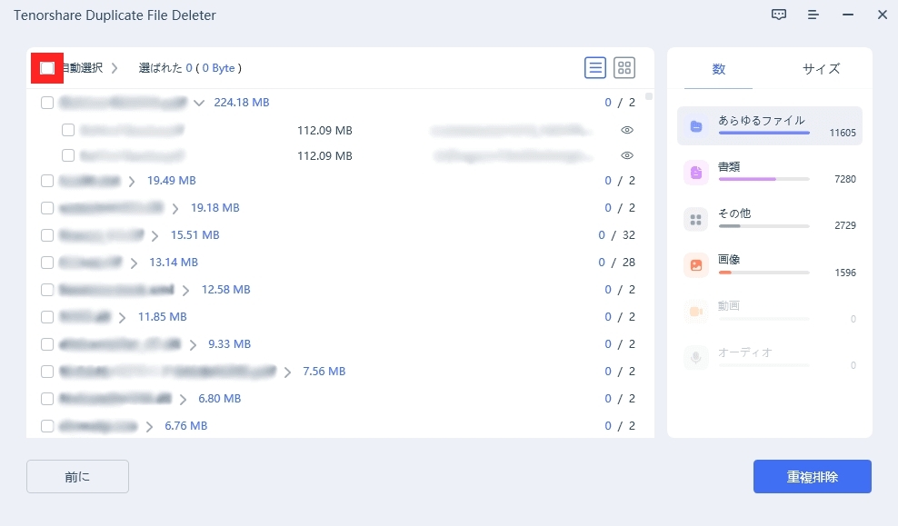This screenshot has height=526, width=898.
Task: Check the 9.33 MB group checkbox
Action: [x=47, y=344]
